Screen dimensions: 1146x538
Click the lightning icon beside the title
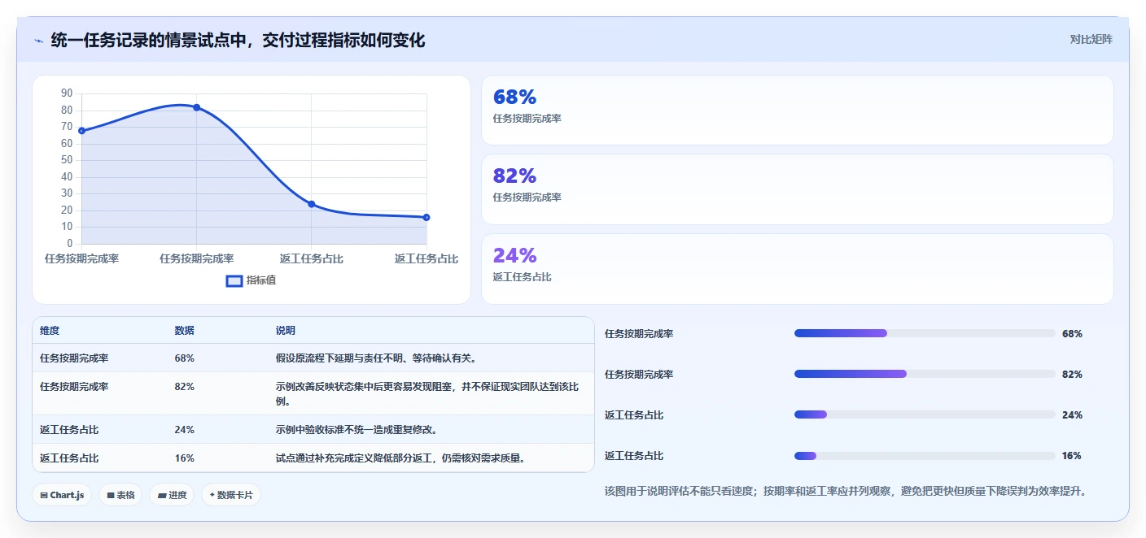[38, 41]
